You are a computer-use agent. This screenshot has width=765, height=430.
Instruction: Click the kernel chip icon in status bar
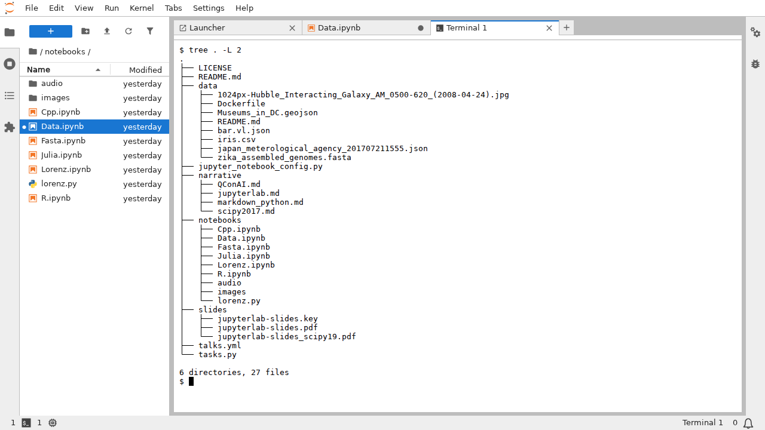(53, 422)
